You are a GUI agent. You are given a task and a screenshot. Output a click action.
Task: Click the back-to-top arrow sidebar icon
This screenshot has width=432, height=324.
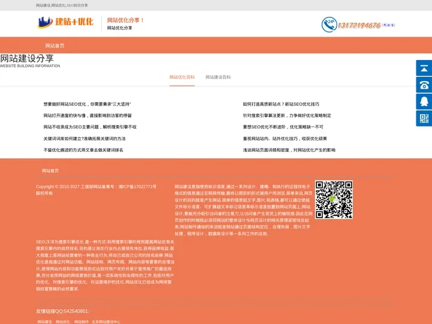coord(424,68)
